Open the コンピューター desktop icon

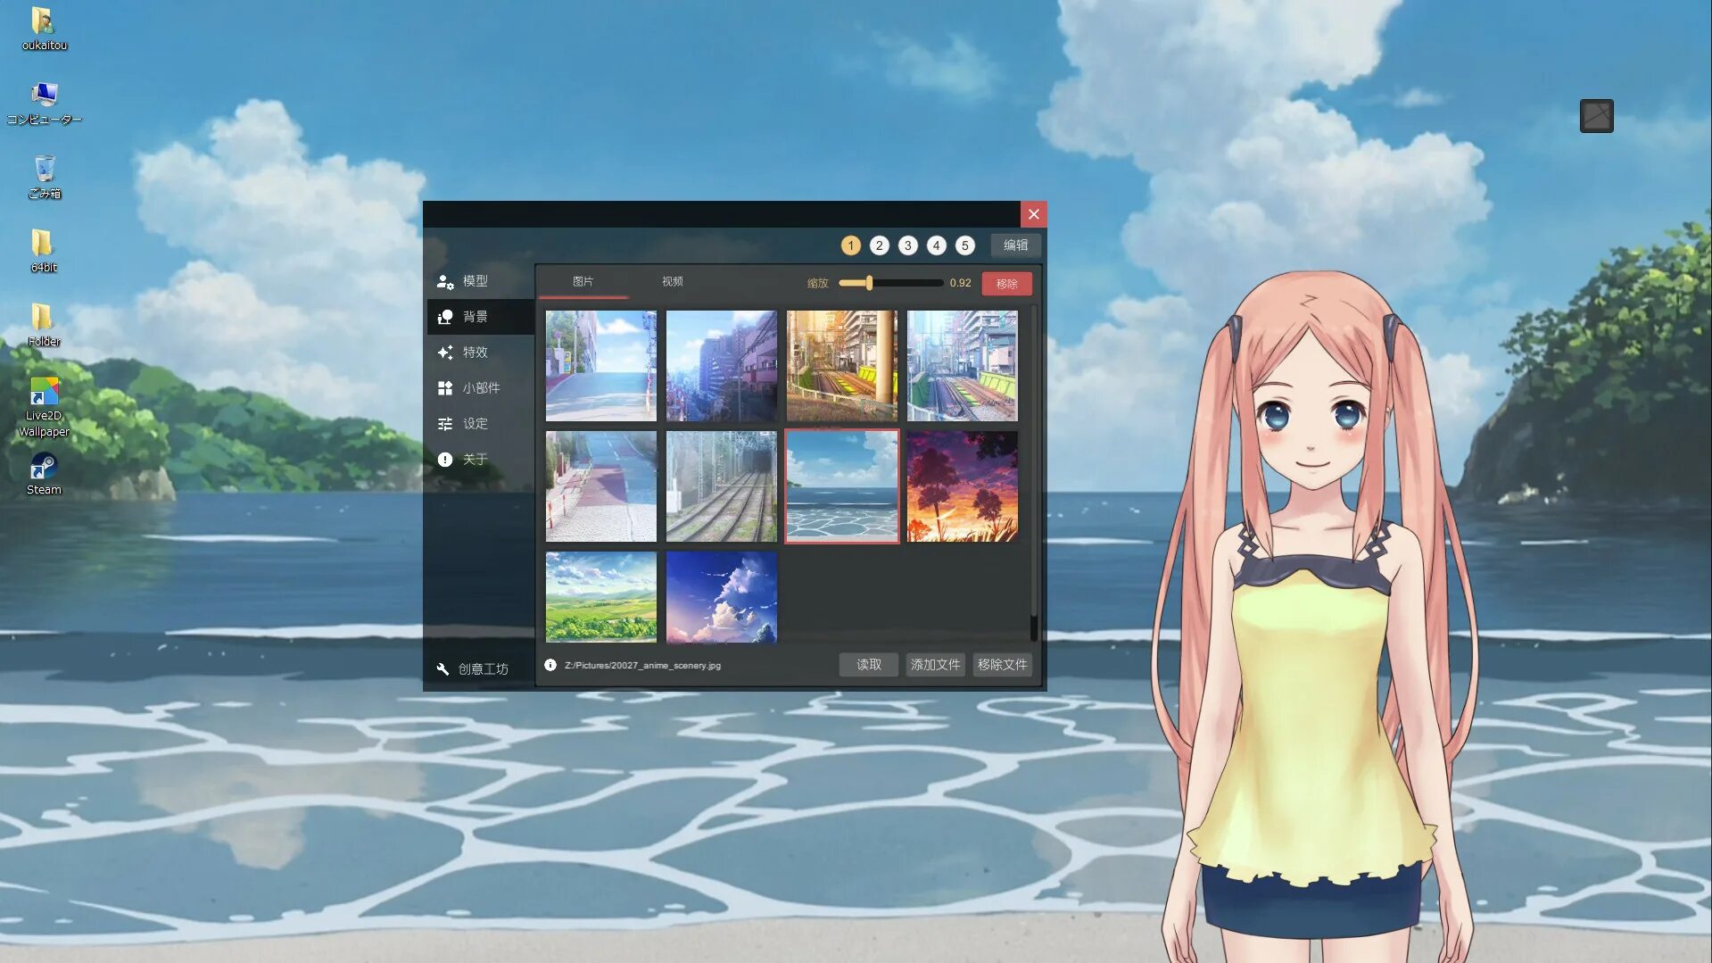coord(44,103)
